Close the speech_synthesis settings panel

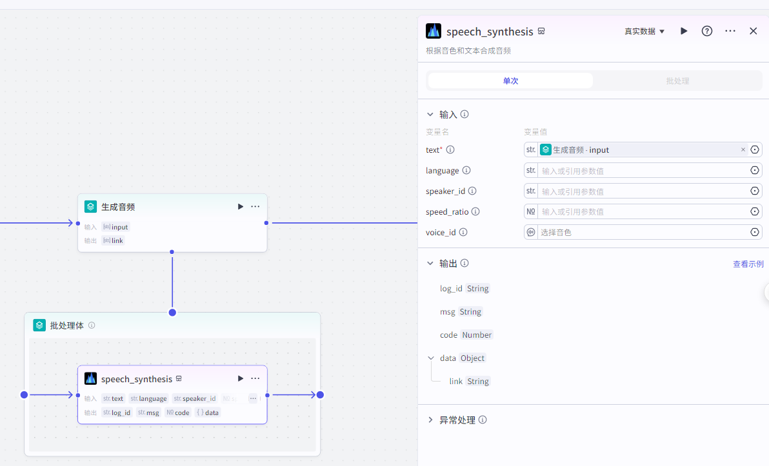click(x=753, y=31)
